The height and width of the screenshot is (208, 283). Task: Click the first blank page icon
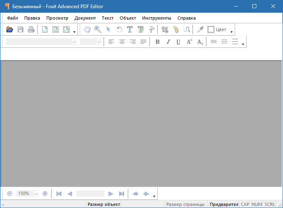[x=45, y=29]
